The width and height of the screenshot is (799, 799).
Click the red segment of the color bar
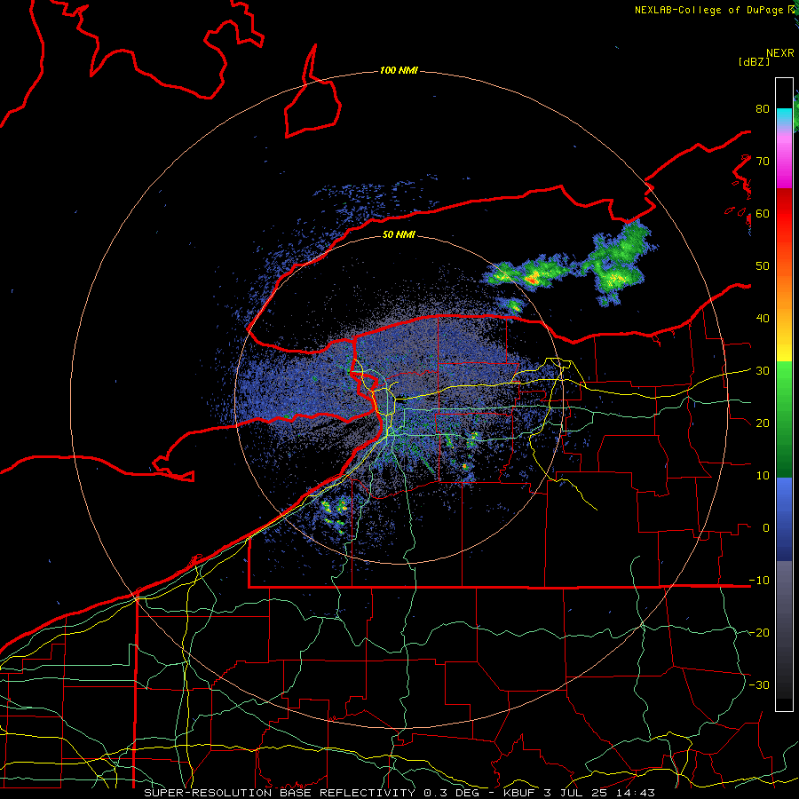784,214
